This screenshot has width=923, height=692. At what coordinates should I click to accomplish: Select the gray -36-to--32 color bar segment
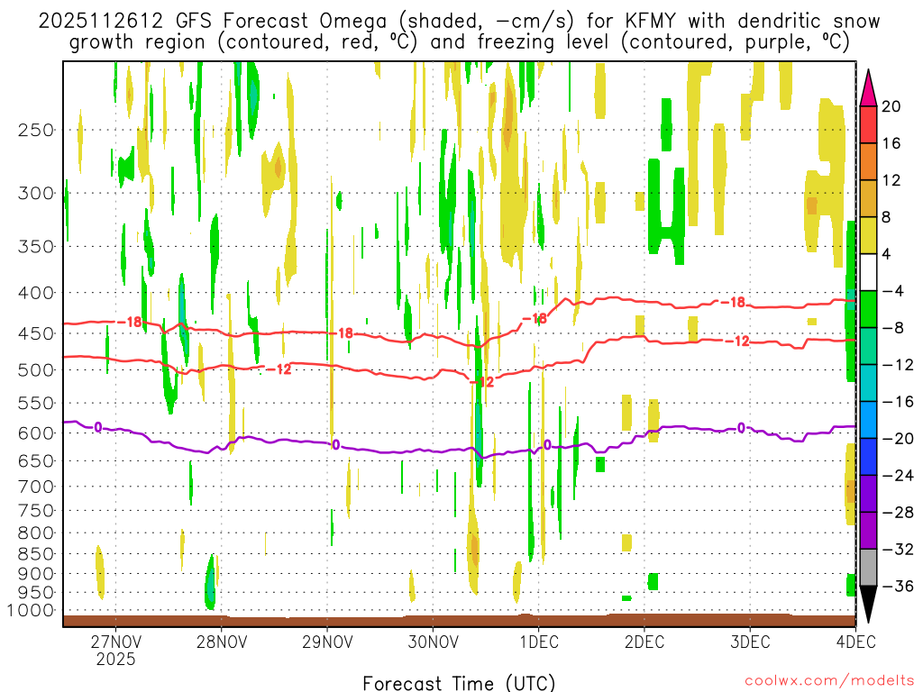coord(868,568)
